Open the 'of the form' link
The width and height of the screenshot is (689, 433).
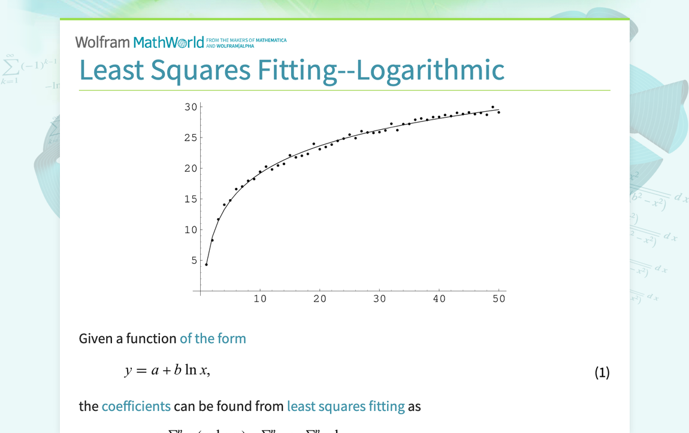pos(213,339)
